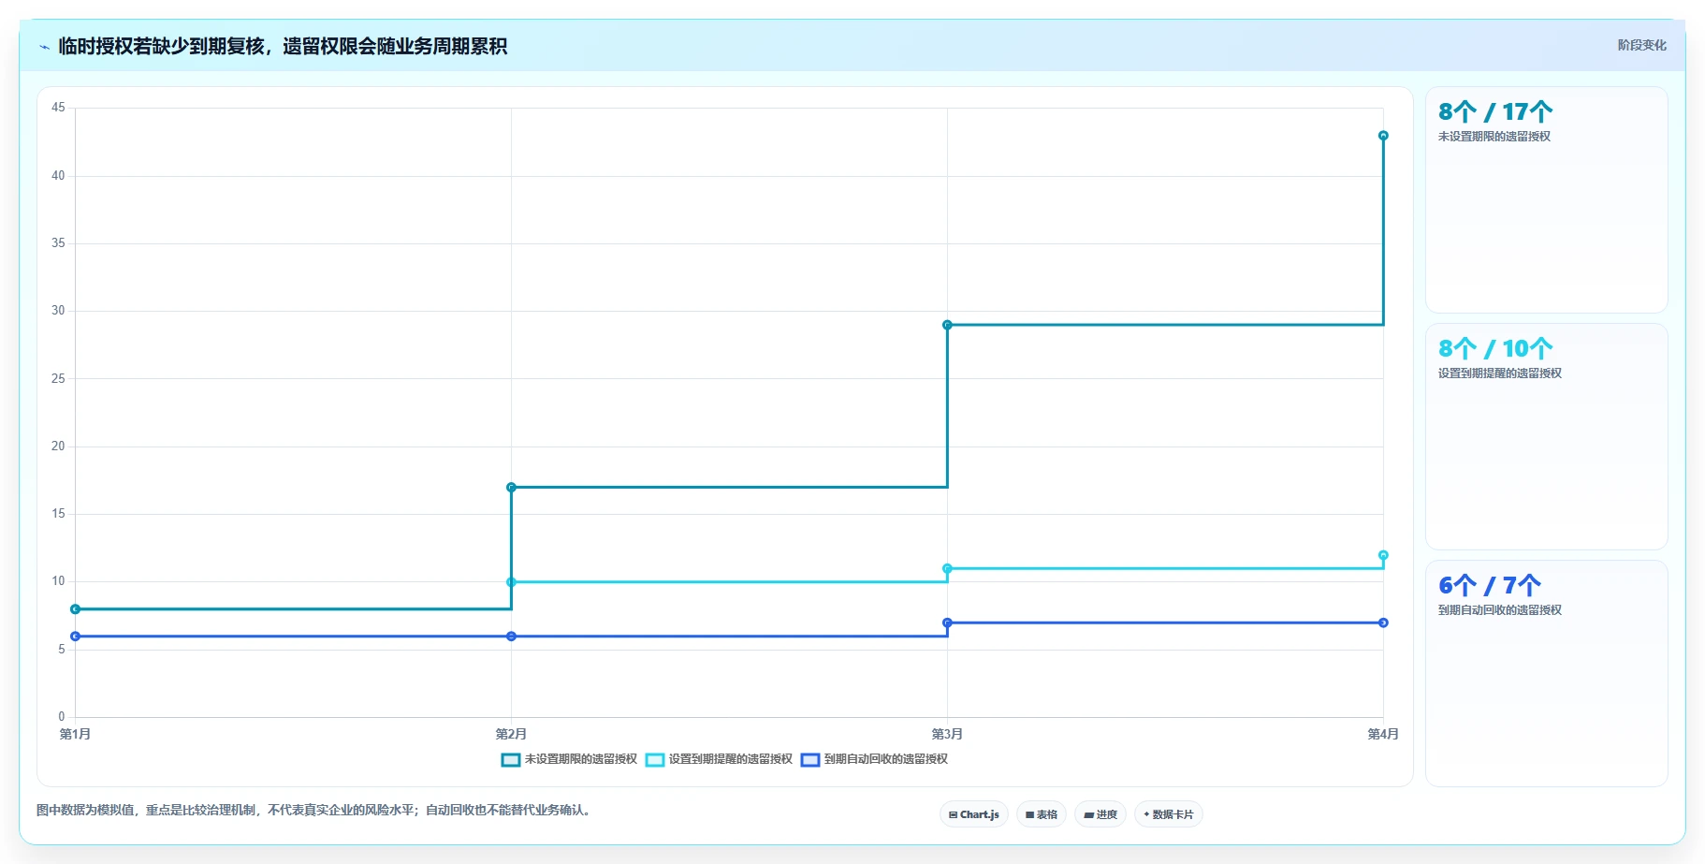Viewport: 1705px width, 864px height.
Task: Click the y-axis value 30
Action: (58, 311)
